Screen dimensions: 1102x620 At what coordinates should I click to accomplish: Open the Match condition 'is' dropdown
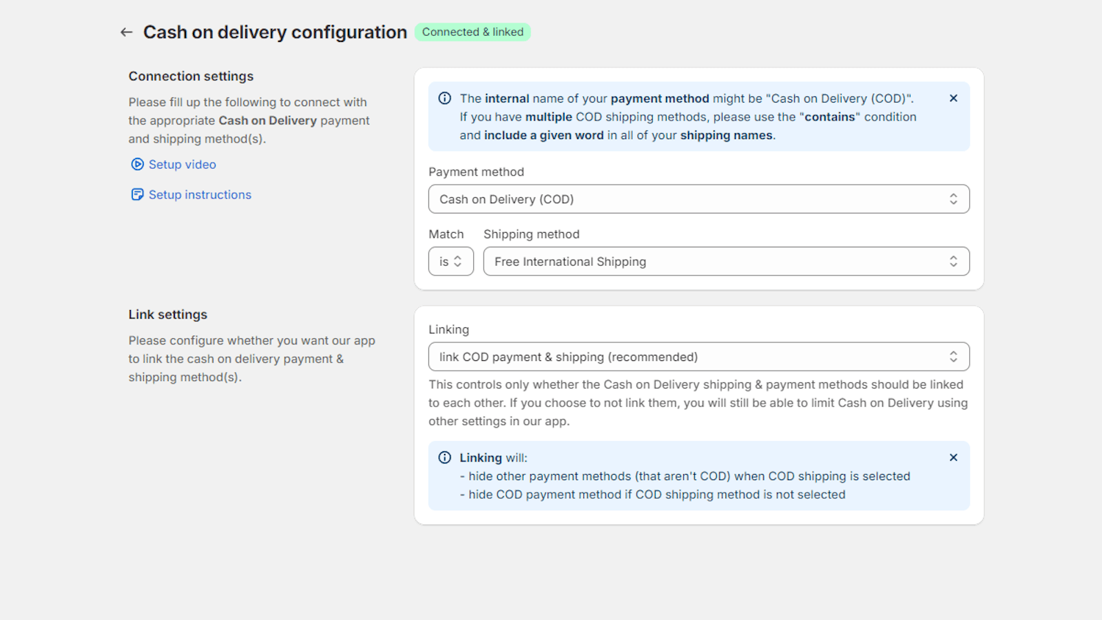(x=450, y=262)
